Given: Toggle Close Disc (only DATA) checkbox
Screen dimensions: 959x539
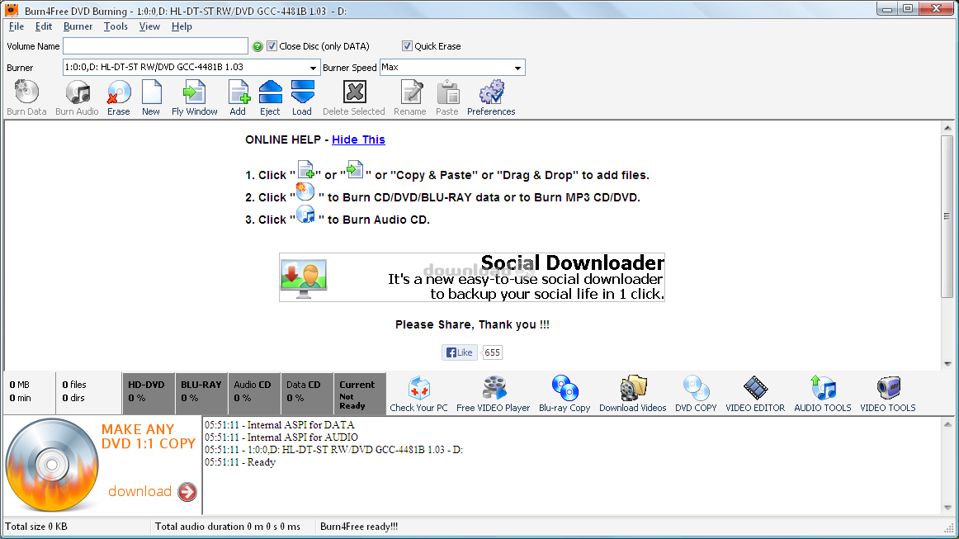Looking at the screenshot, I should [272, 46].
